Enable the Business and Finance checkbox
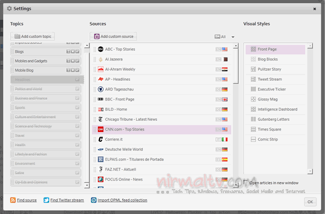This screenshot has height=214, width=325. pos(77,98)
